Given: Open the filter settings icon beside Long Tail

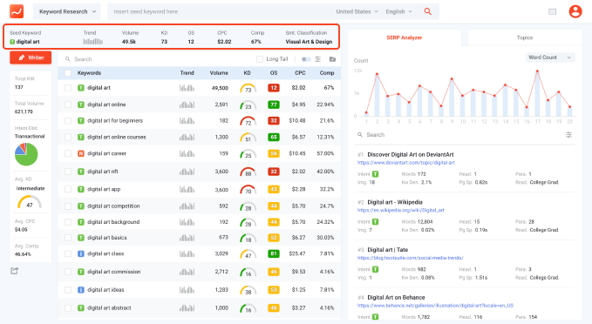Looking at the screenshot, I should pos(318,59).
